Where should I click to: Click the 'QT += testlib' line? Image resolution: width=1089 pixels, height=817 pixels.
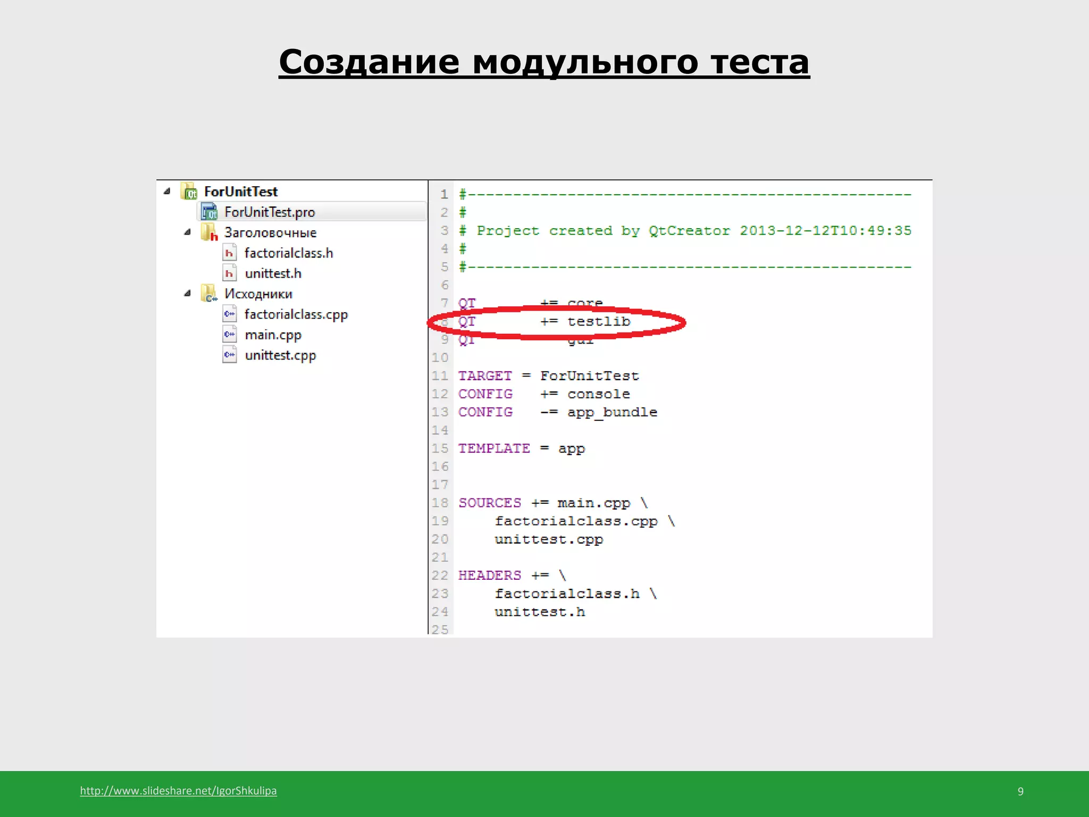coord(544,321)
